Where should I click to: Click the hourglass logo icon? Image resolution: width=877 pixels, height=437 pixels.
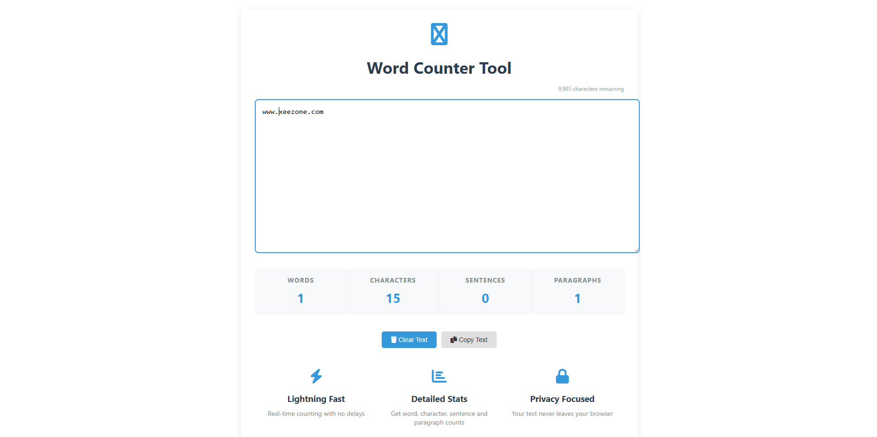pyautogui.click(x=439, y=34)
